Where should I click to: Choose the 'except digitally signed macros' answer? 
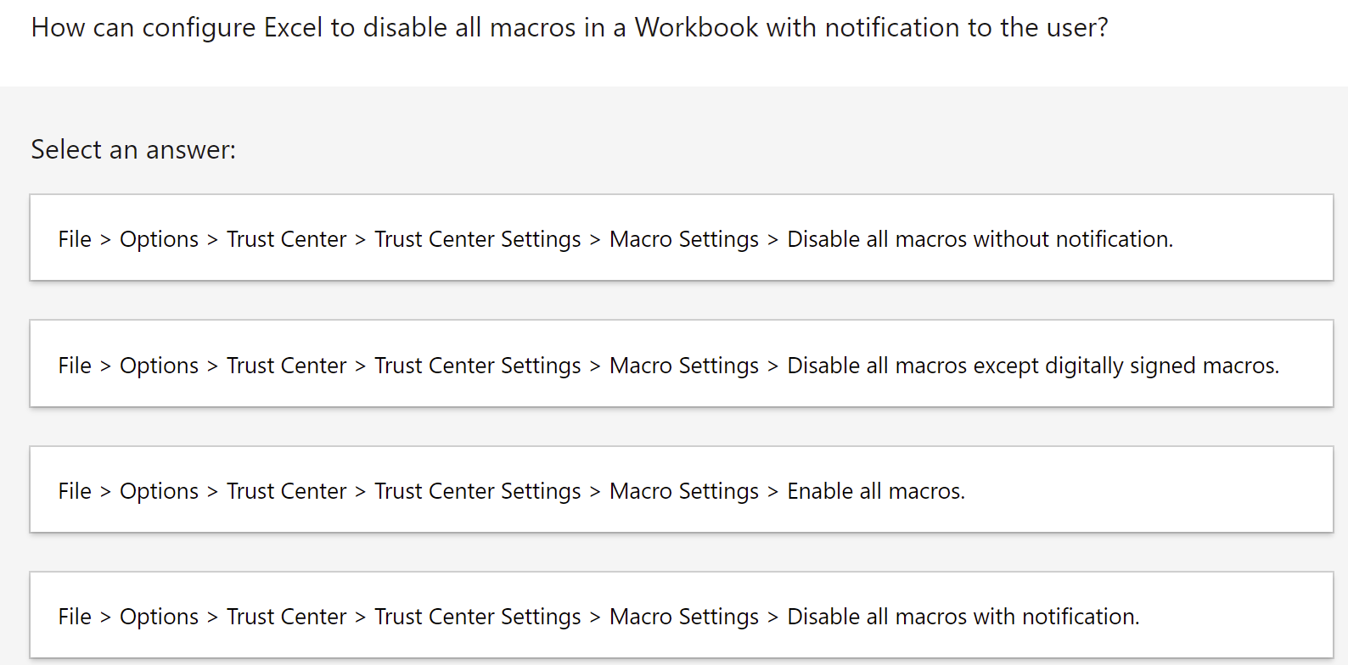pyautogui.click(x=682, y=363)
